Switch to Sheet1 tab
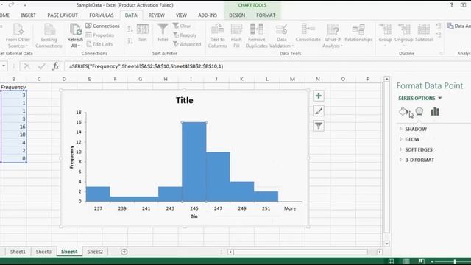This screenshot has height=265, width=471. tap(18, 252)
